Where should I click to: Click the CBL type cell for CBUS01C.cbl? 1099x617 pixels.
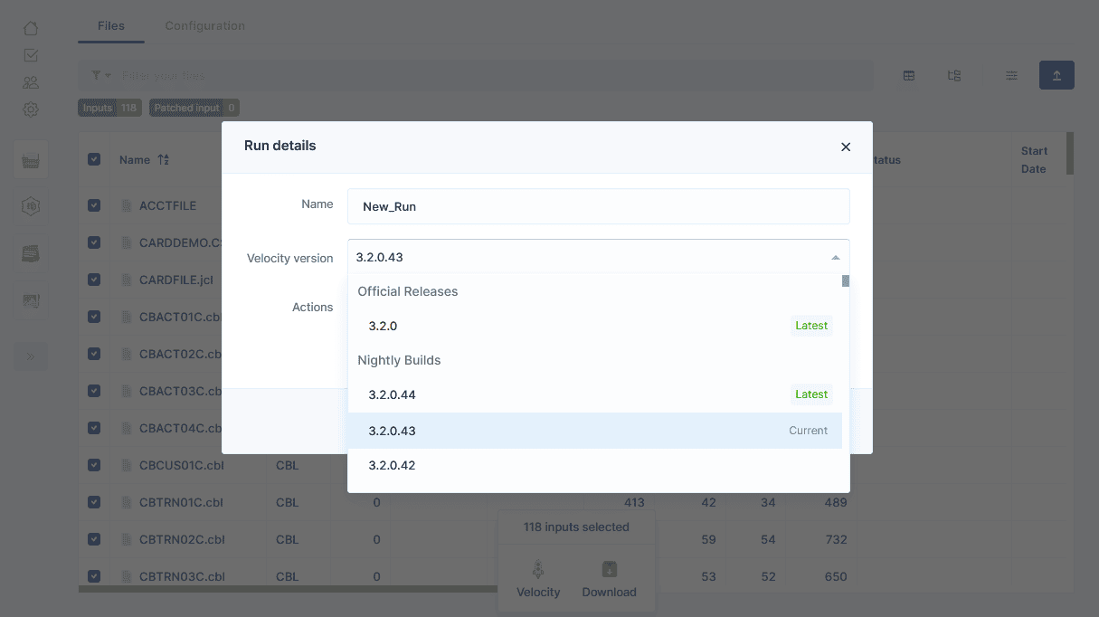coord(287,465)
